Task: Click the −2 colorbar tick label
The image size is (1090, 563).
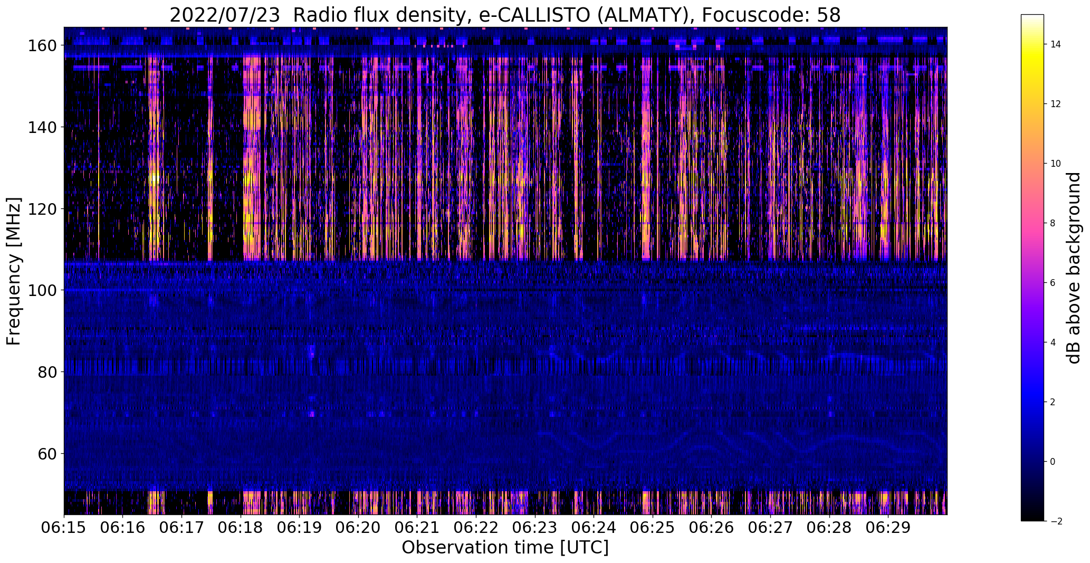Action: tap(1056, 521)
